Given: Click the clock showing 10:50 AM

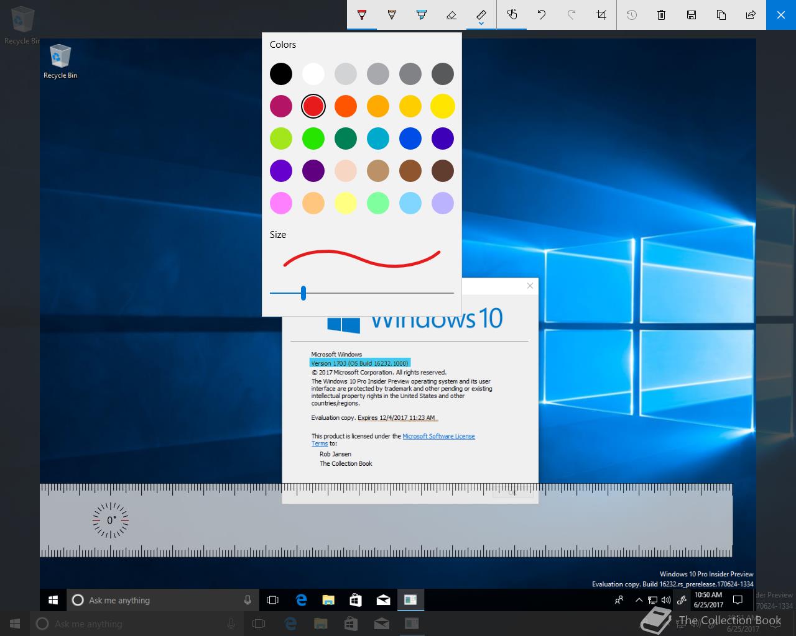Looking at the screenshot, I should 708,600.
